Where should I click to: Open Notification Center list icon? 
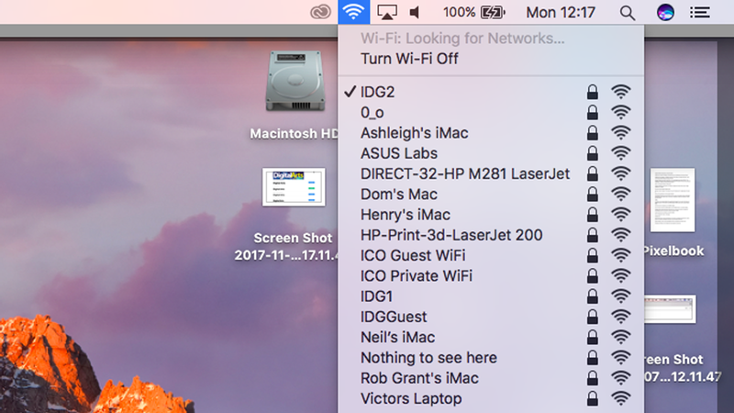(700, 12)
